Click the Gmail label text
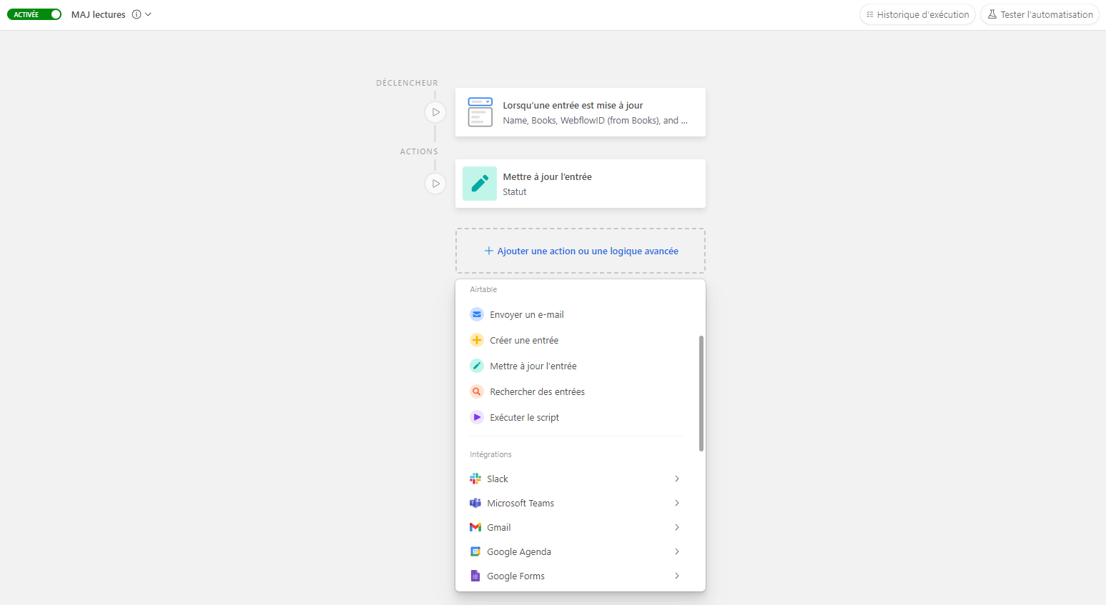The width and height of the screenshot is (1106, 605). [x=499, y=527]
